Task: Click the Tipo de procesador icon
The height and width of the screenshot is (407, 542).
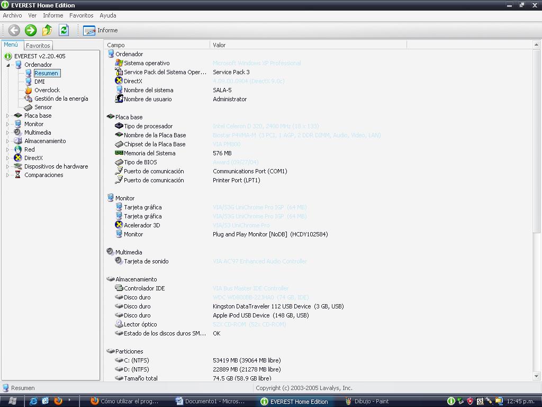Action: tap(119, 126)
